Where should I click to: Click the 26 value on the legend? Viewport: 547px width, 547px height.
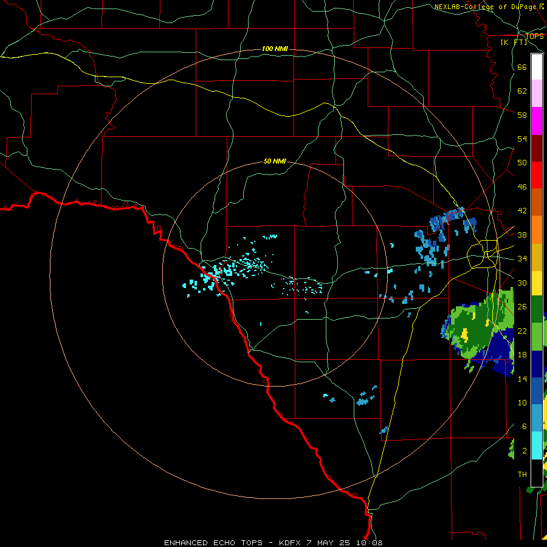(x=522, y=307)
